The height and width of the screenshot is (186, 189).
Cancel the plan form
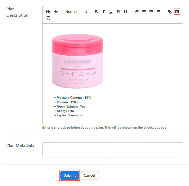(89, 175)
